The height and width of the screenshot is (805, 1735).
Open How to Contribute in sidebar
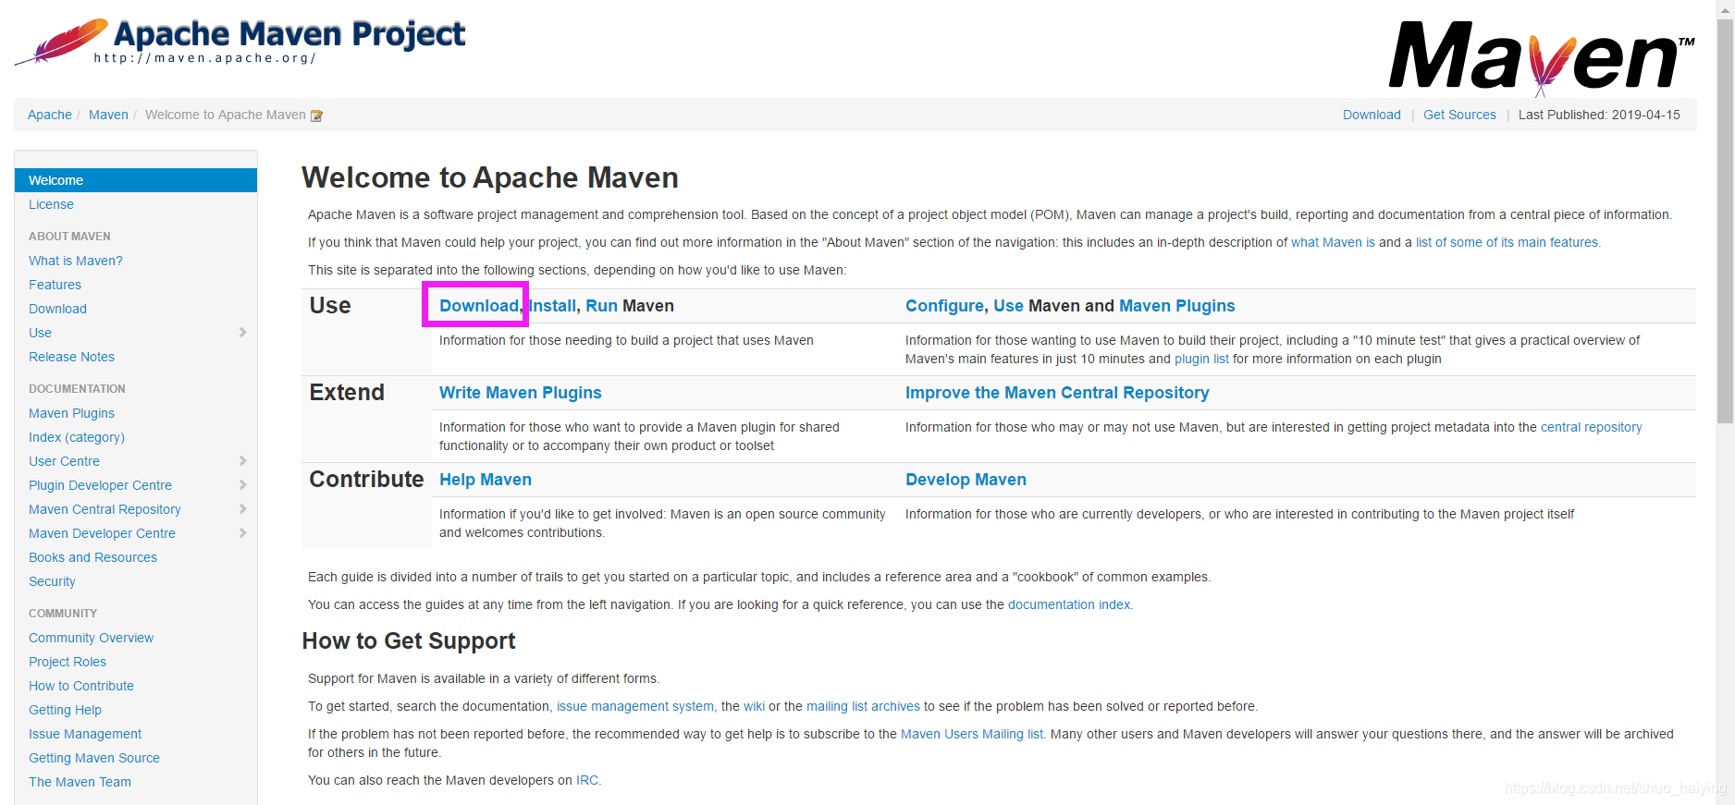(x=81, y=686)
